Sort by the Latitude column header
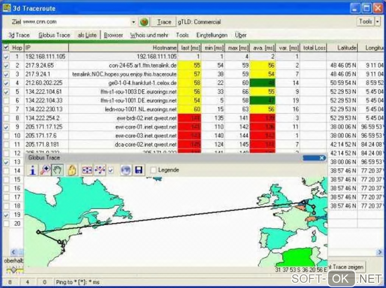This screenshot has width=386, height=288. pyautogui.click(x=342, y=48)
